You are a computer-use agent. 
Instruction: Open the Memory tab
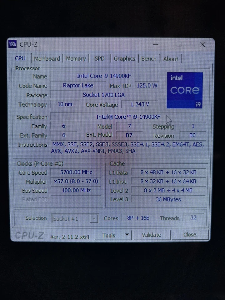coord(76,58)
